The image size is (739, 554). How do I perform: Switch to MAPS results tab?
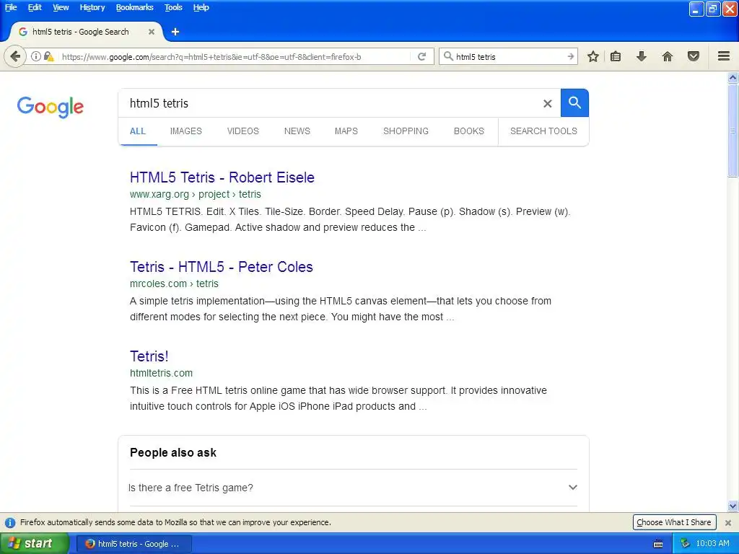[x=346, y=131]
